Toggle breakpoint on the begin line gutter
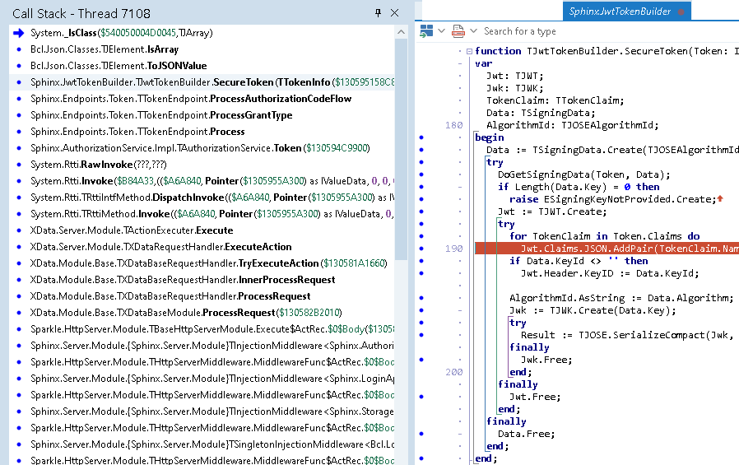The height and width of the screenshot is (465, 739). coord(422,137)
